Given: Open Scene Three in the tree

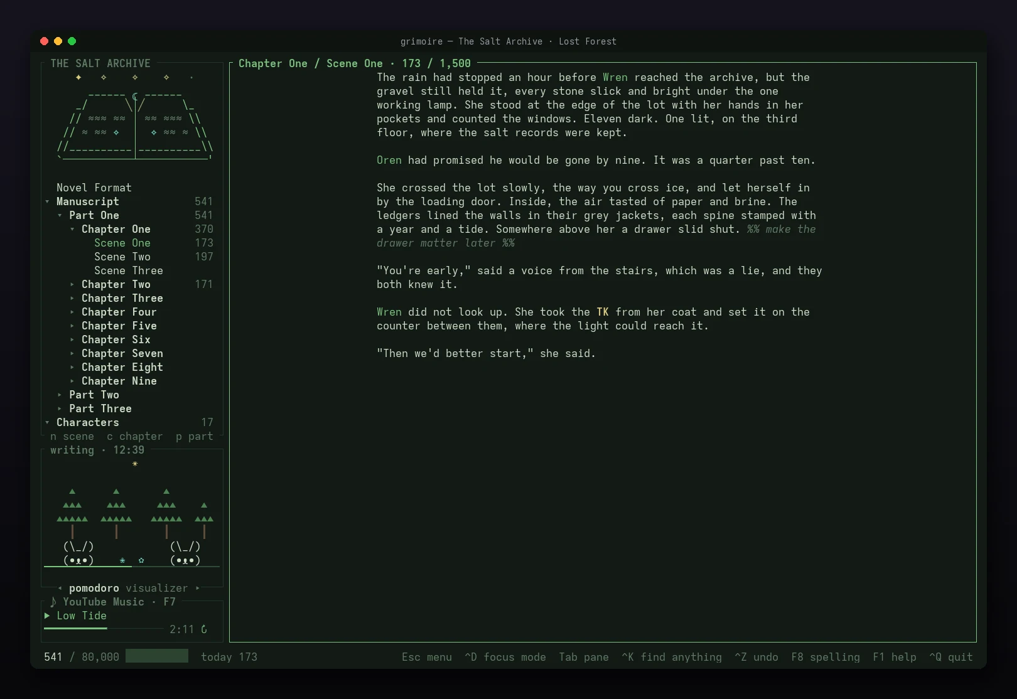Looking at the screenshot, I should click(129, 270).
